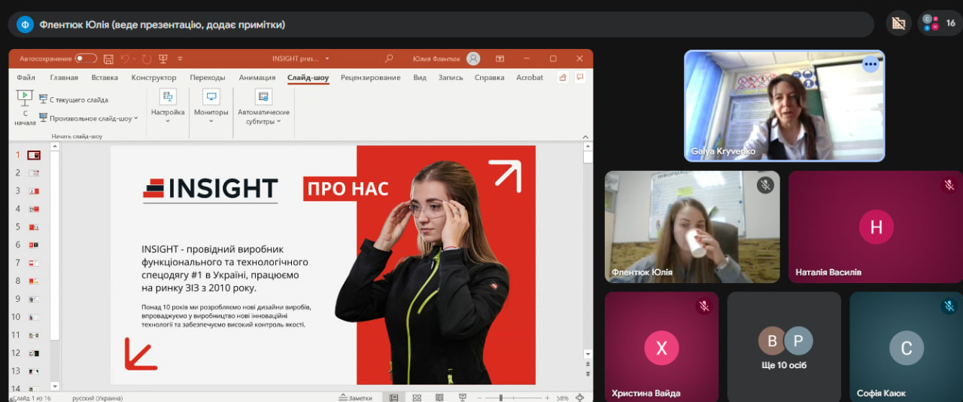Expand the Мониторы group dropdown
Viewport: 963px width, 402px height.
(x=211, y=105)
